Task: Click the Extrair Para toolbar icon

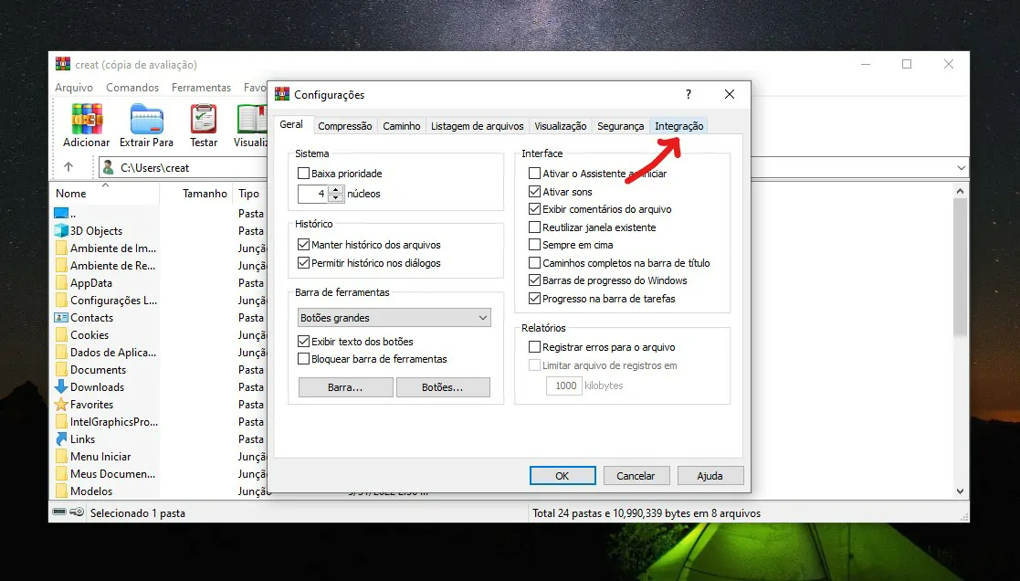Action: point(146,119)
